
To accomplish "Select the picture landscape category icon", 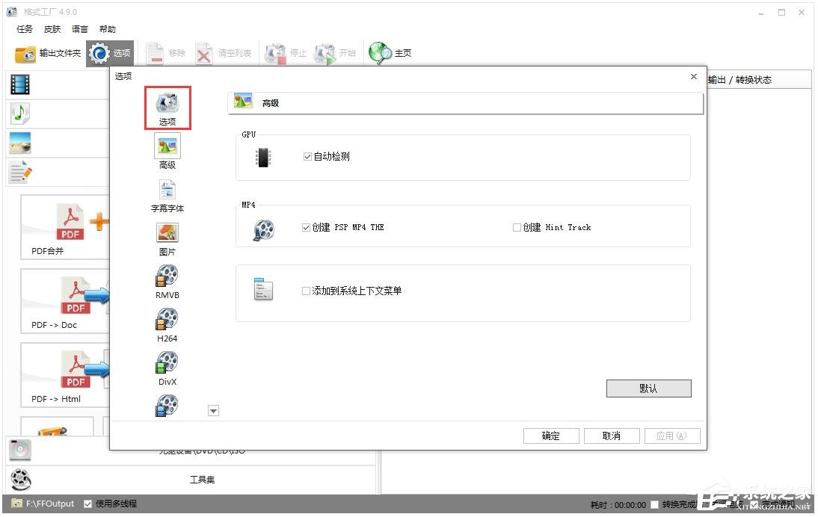I will click(20, 143).
